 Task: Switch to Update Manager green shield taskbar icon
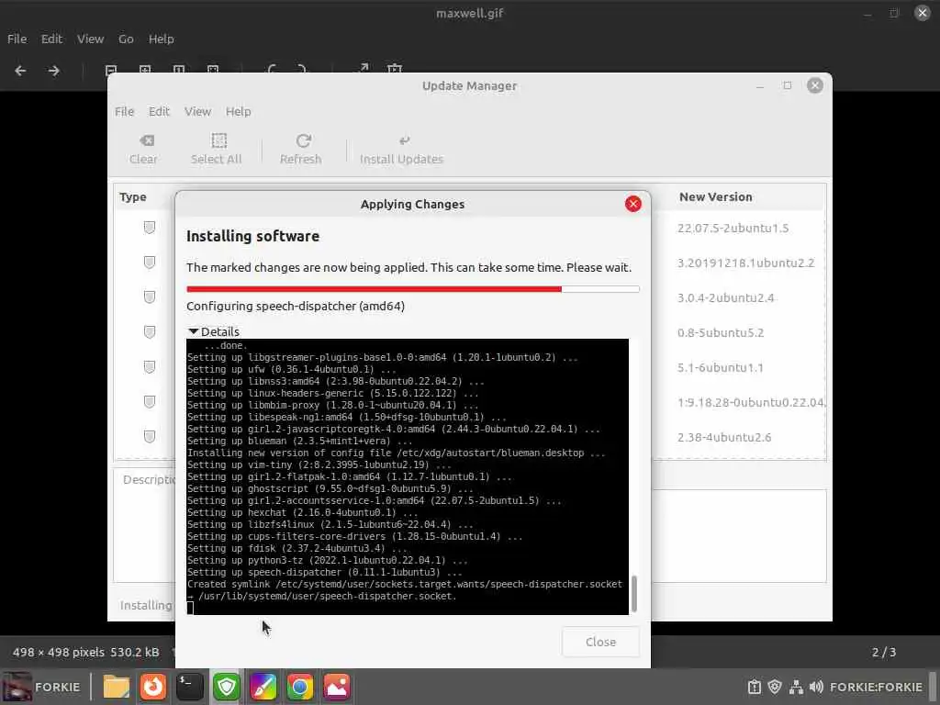point(227,687)
